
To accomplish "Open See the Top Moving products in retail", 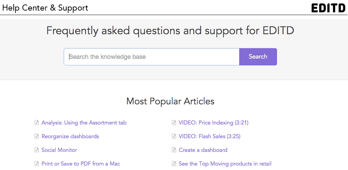I will (x=225, y=164).
